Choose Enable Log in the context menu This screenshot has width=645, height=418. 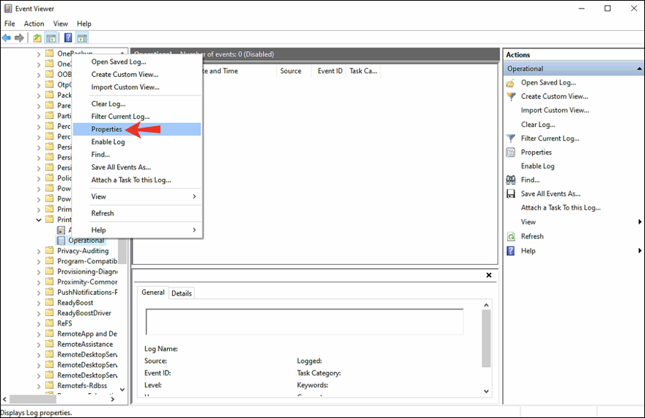[x=137, y=142]
